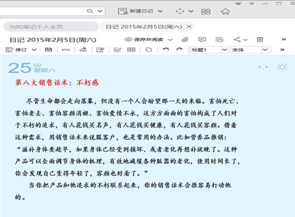Screen dimensions: 295x217
Task: Click the 修订 revision button
Action: click(16, 50)
